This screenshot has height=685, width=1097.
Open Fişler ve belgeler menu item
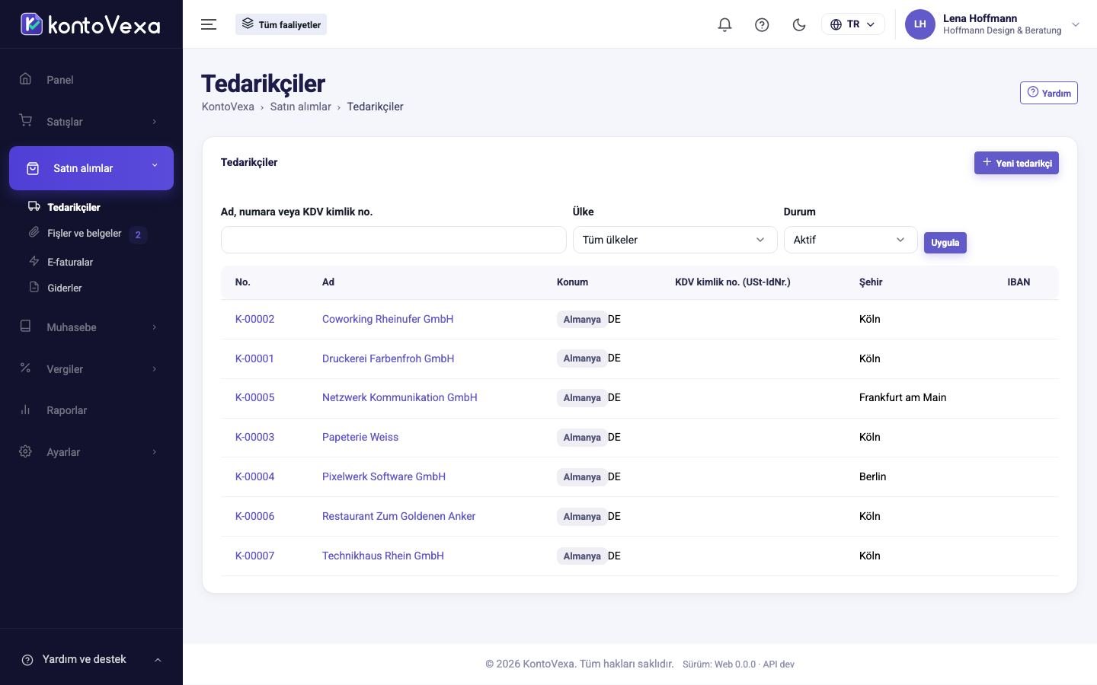coord(85,234)
